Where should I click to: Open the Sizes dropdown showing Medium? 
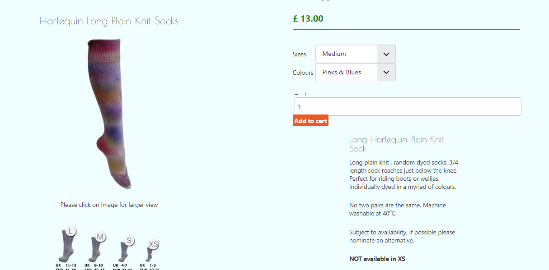pyautogui.click(x=355, y=54)
